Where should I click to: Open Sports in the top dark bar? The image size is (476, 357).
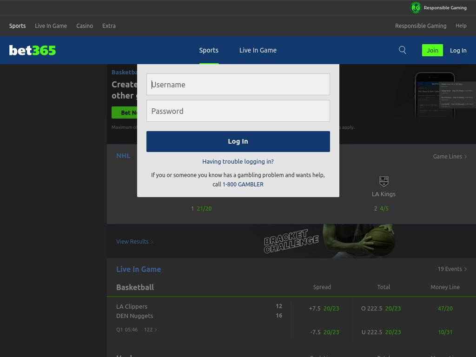point(17,26)
